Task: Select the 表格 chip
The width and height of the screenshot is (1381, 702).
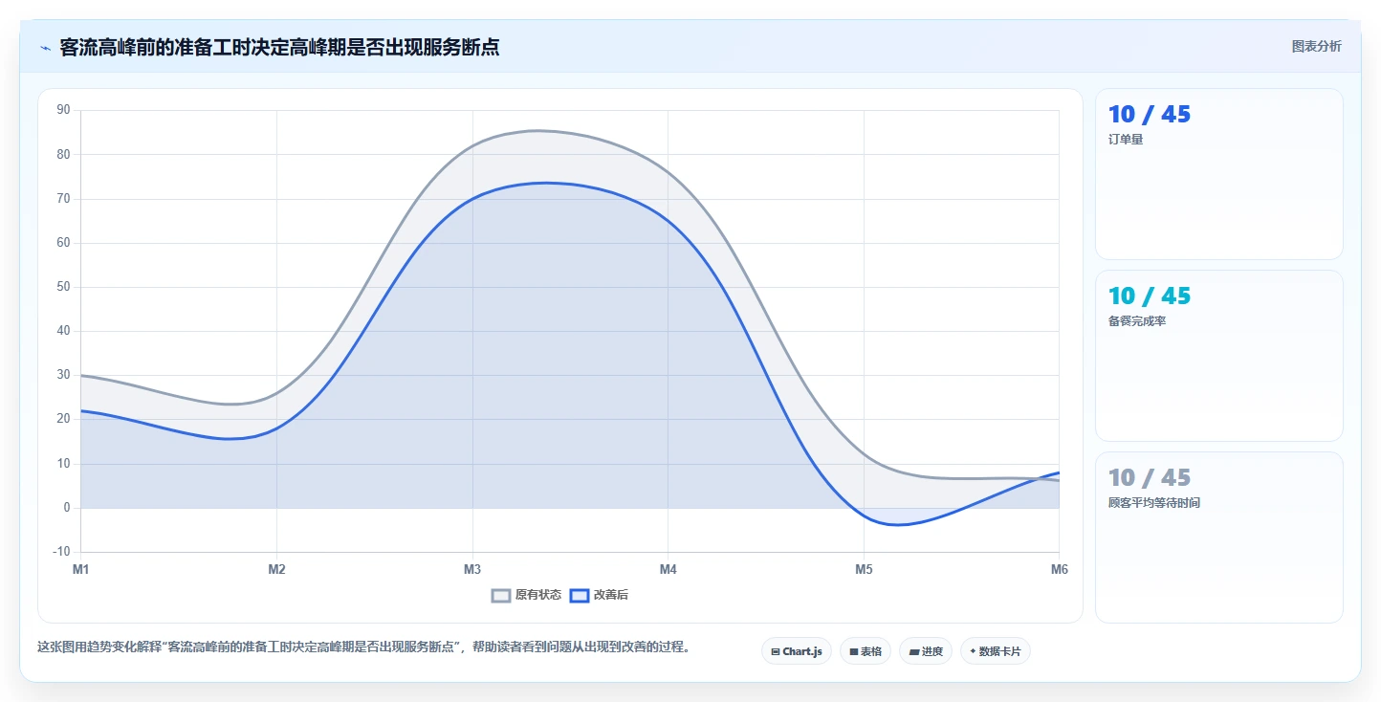Action: (866, 651)
